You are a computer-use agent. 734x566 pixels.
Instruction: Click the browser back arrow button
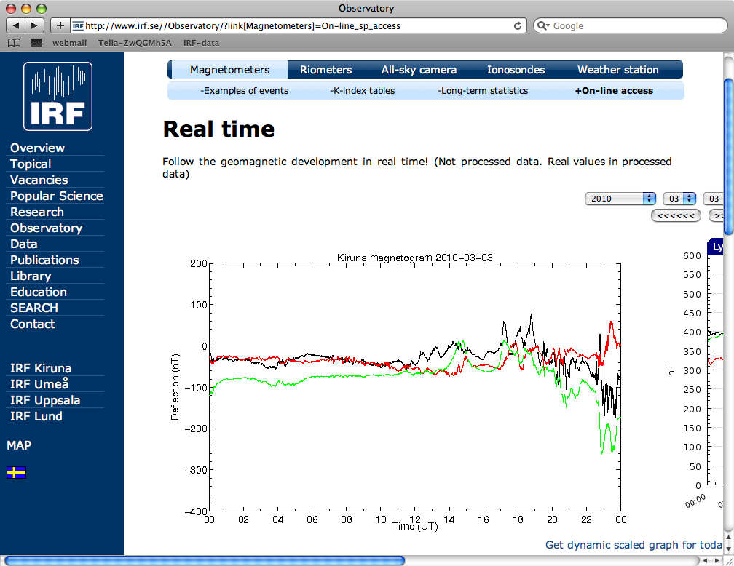(x=16, y=25)
